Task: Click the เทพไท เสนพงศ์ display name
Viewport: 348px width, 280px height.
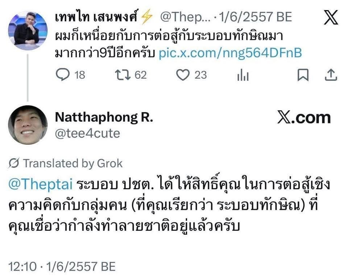Action: 100,17
